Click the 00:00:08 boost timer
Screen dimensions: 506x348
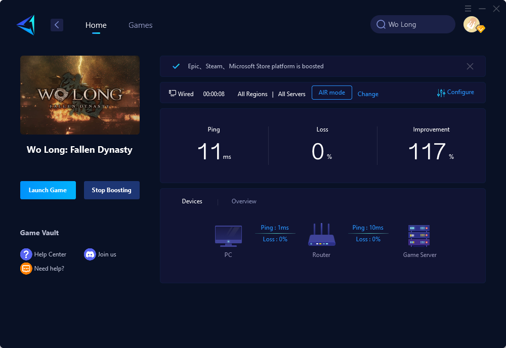pyautogui.click(x=214, y=94)
